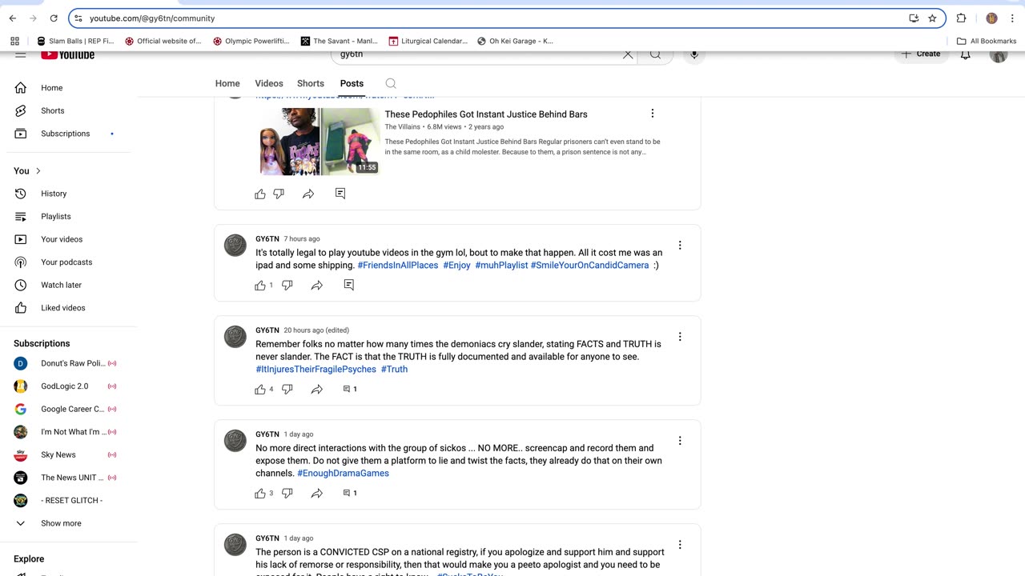This screenshot has width=1025, height=576.
Task: Search within the channel using magnifier icon
Action: tap(391, 83)
